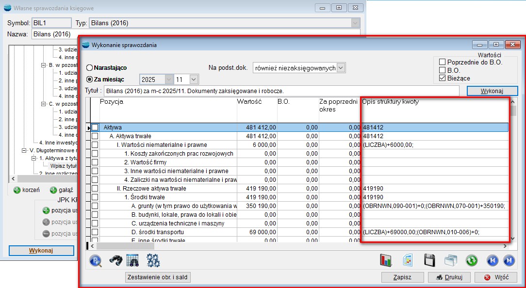Select the Narastająco radio button
This screenshot has height=288, width=526.
point(89,68)
